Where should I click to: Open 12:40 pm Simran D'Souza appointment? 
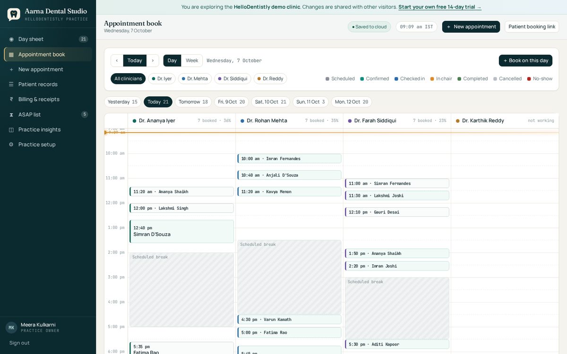[181, 231]
